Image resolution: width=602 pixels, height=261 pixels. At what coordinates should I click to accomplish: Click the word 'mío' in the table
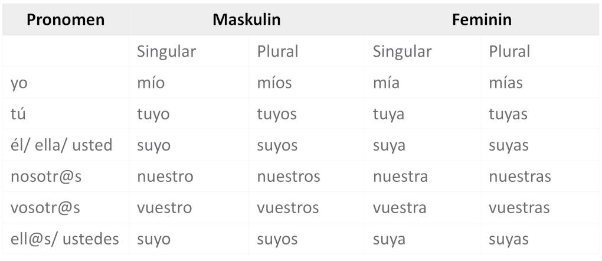(x=150, y=83)
